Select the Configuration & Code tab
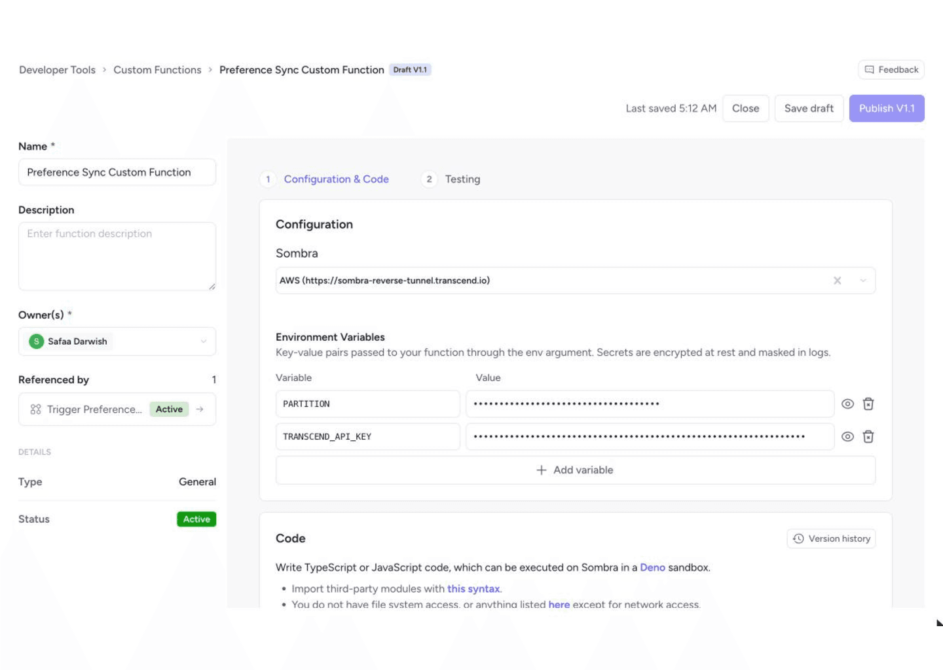 (x=325, y=179)
